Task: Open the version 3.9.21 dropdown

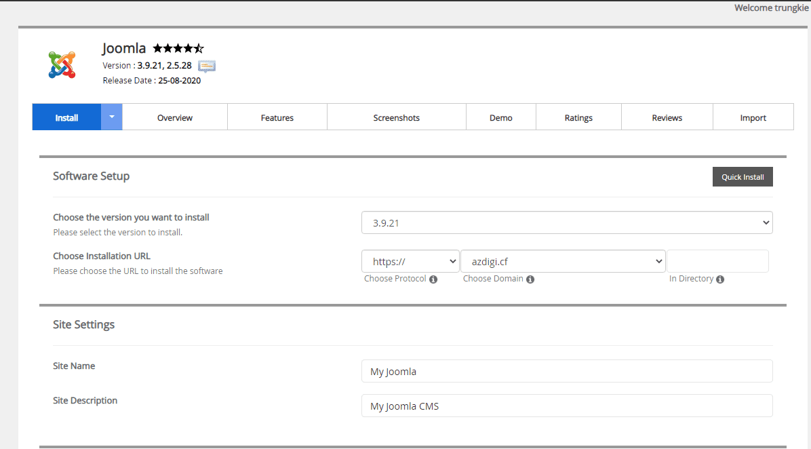Action: (567, 222)
